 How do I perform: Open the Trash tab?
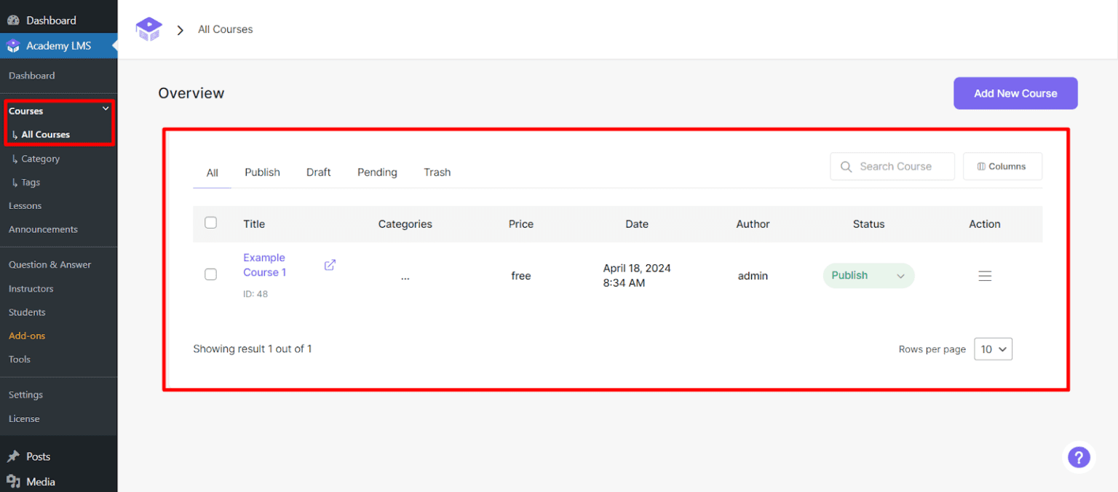pyautogui.click(x=437, y=172)
